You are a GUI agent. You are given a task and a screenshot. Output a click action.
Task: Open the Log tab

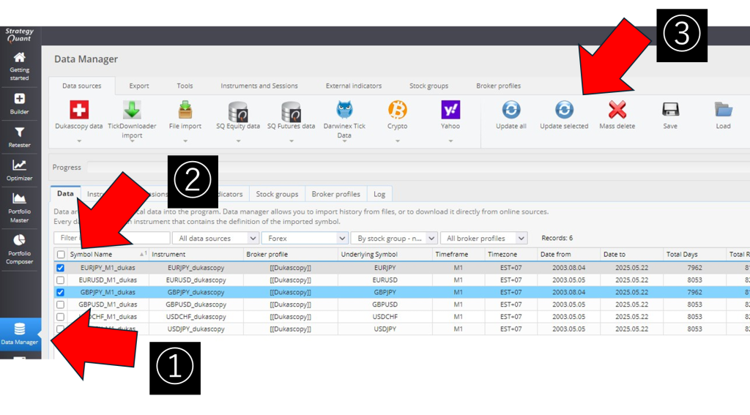379,194
